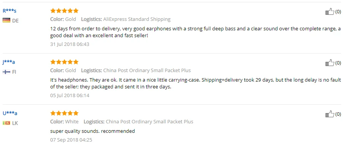Click AliExpress Standard Shipping logistics label

point(137,19)
